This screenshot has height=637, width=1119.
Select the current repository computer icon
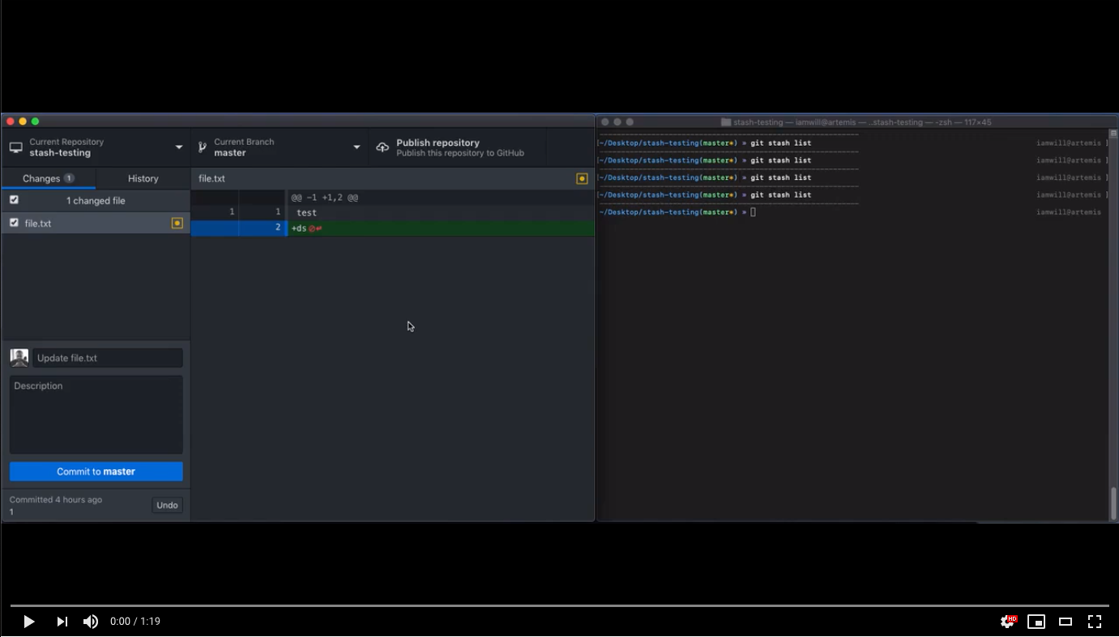click(14, 147)
